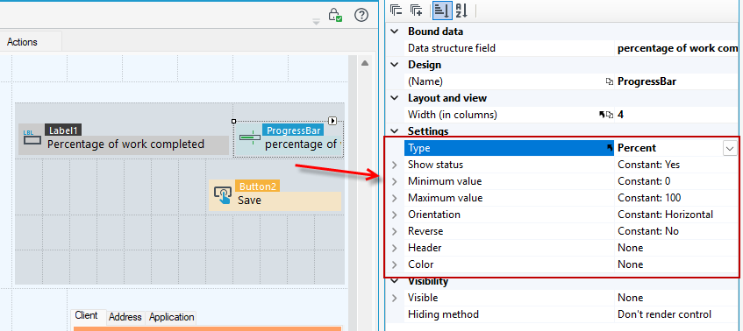Collapse the Settings category
This screenshot has width=743, height=331.
click(x=394, y=131)
